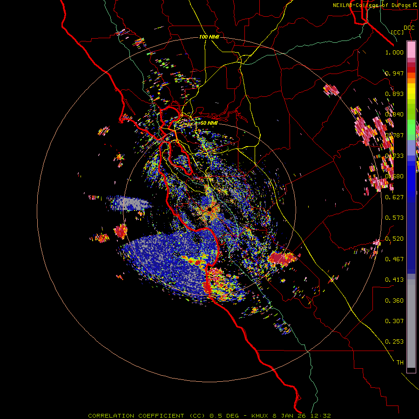Pick the light pink segment of the color bar
The image size is (419, 419).
411,49
